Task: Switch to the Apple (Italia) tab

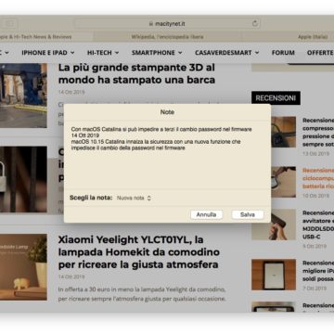Action: pos(313,37)
